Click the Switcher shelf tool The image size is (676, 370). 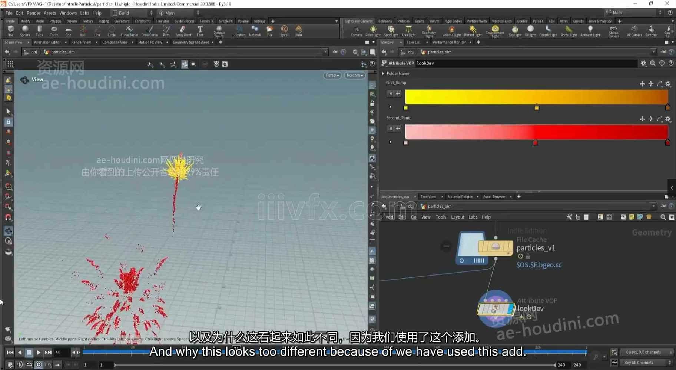pos(651,31)
